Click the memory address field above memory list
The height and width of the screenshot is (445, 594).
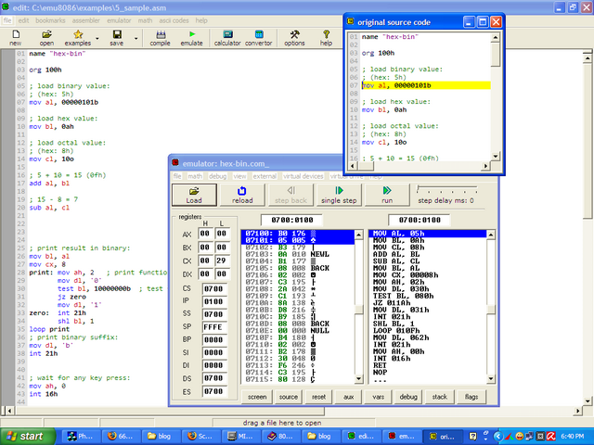291,220
